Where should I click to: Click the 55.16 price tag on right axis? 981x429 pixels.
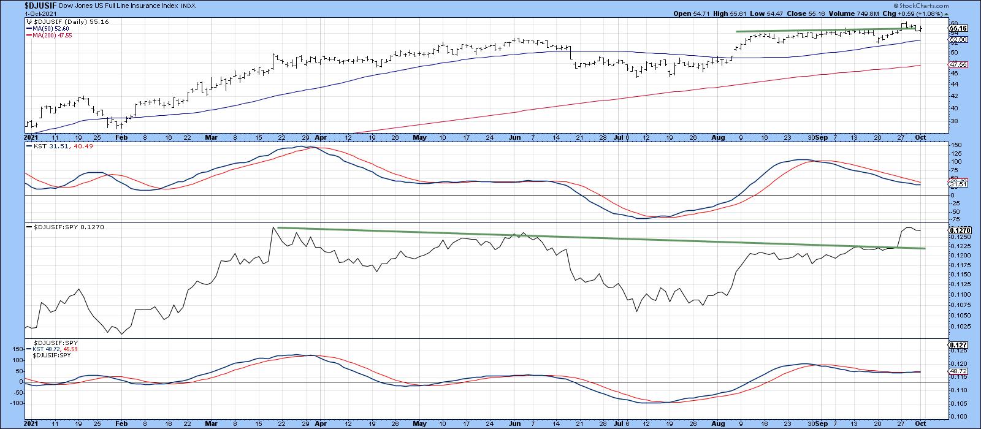click(x=957, y=28)
